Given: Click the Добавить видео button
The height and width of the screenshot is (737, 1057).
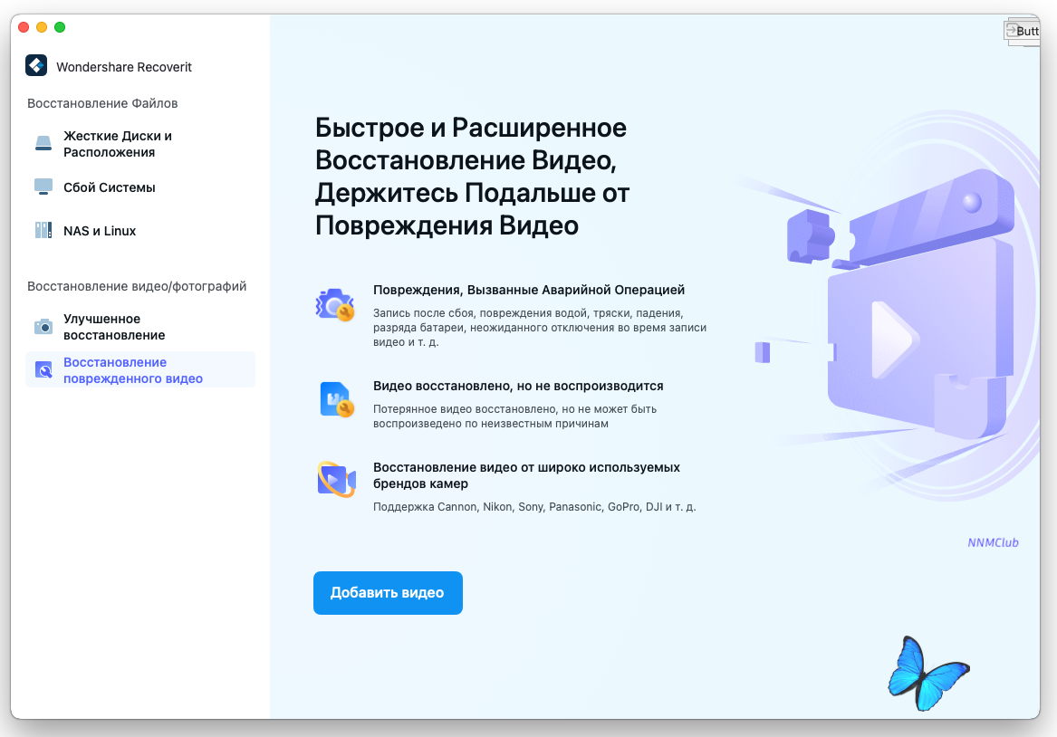Looking at the screenshot, I should pos(388,593).
